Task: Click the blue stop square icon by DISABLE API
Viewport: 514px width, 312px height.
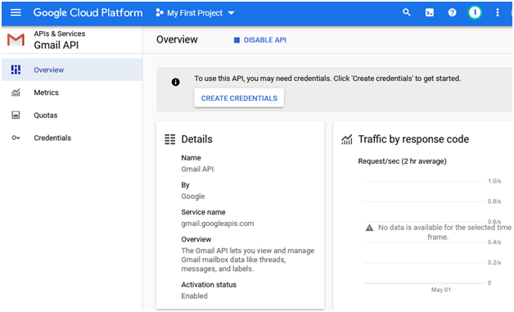Action: coord(237,40)
